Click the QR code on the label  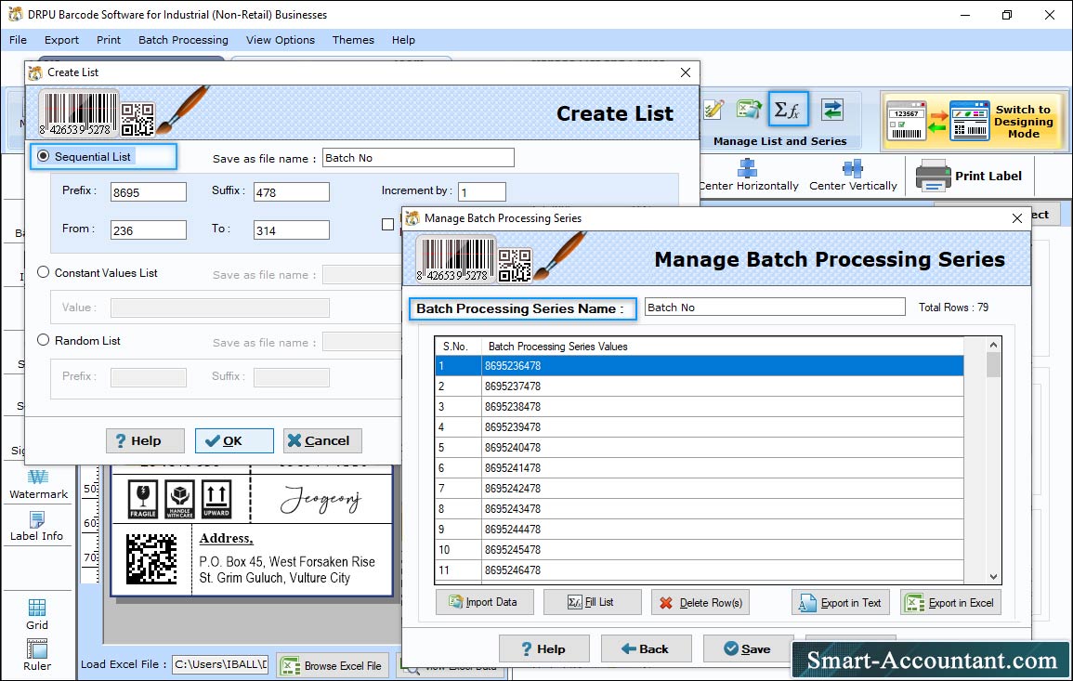point(151,558)
